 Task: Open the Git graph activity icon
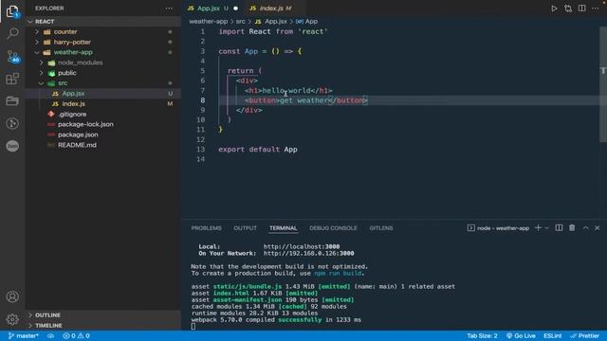pos(12,123)
